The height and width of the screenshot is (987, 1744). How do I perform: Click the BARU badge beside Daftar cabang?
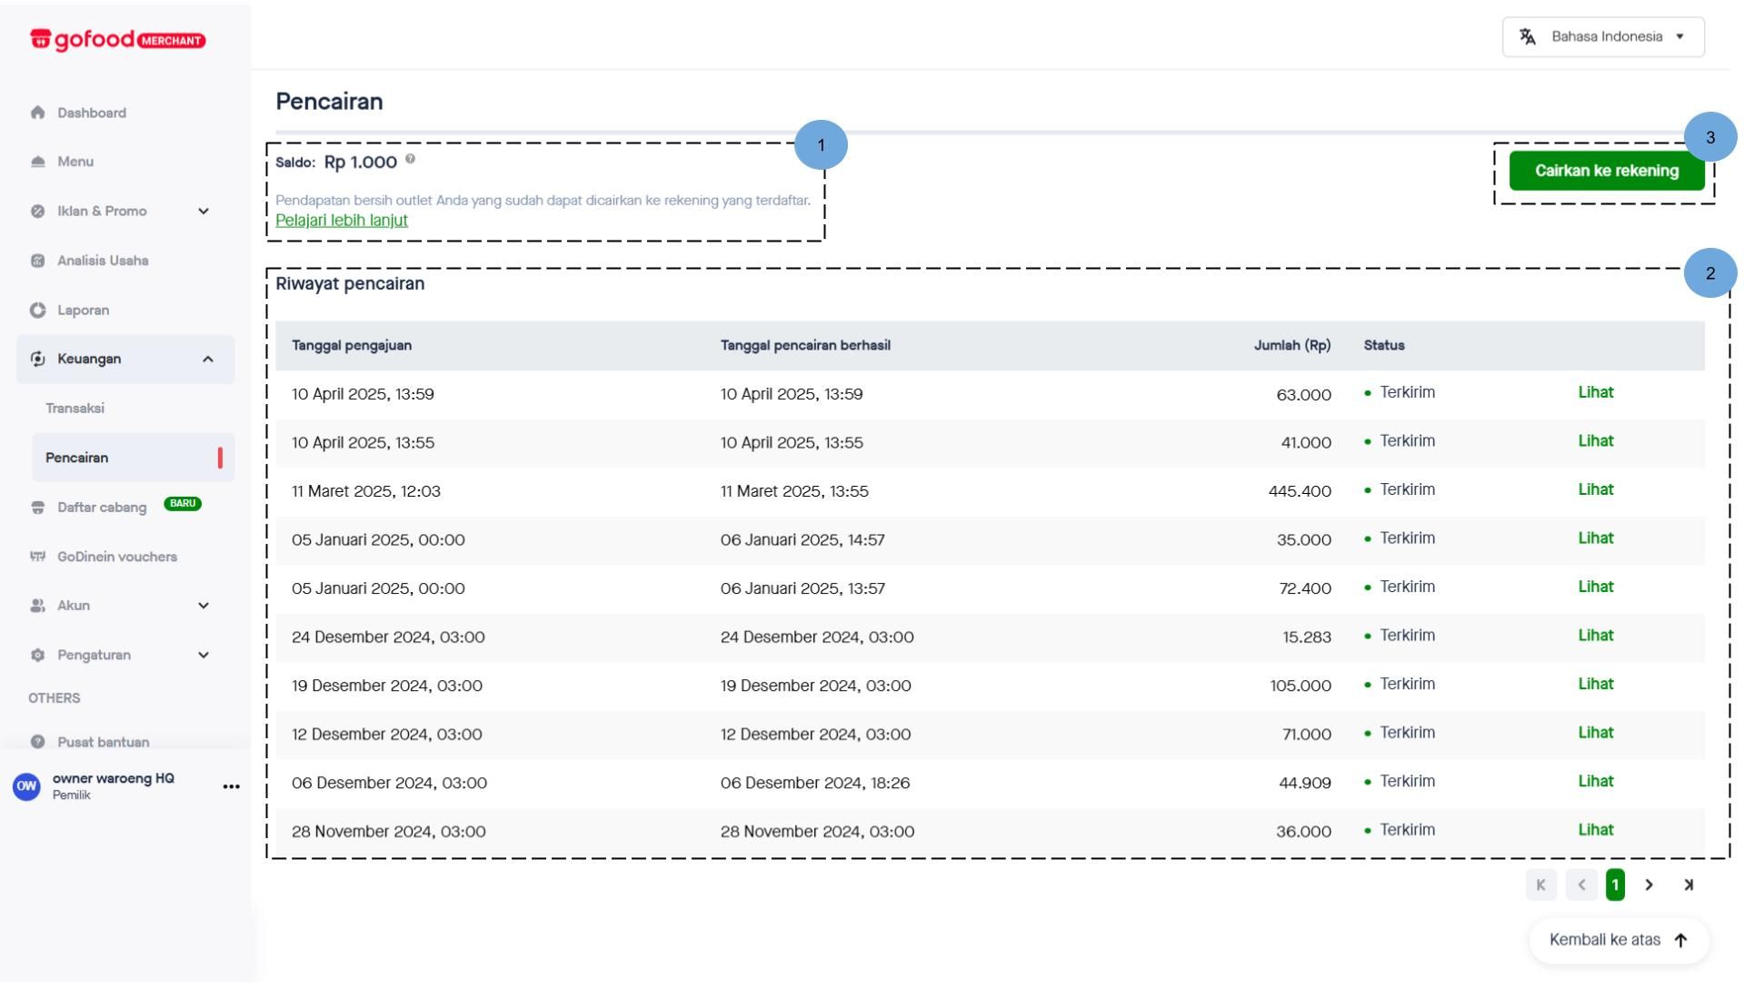pyautogui.click(x=183, y=504)
